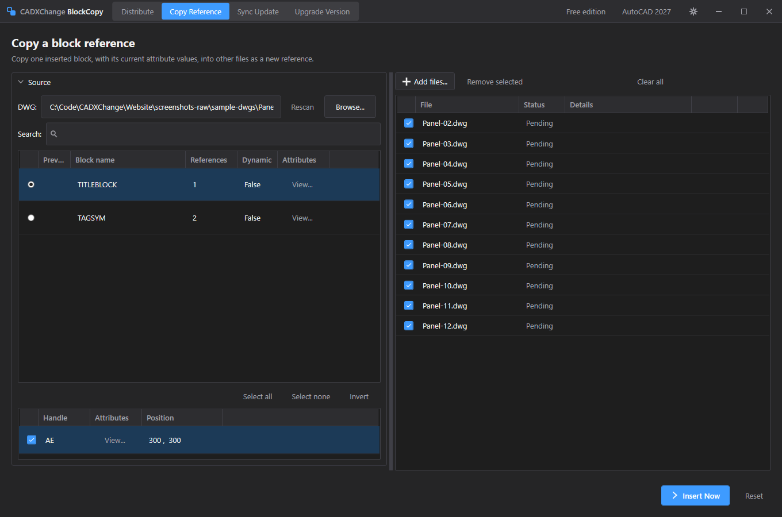
Task: Uncheck the Panel-03.dwg checkbox
Action: click(409, 144)
